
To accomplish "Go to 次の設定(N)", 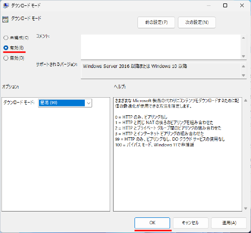I will (197, 22).
